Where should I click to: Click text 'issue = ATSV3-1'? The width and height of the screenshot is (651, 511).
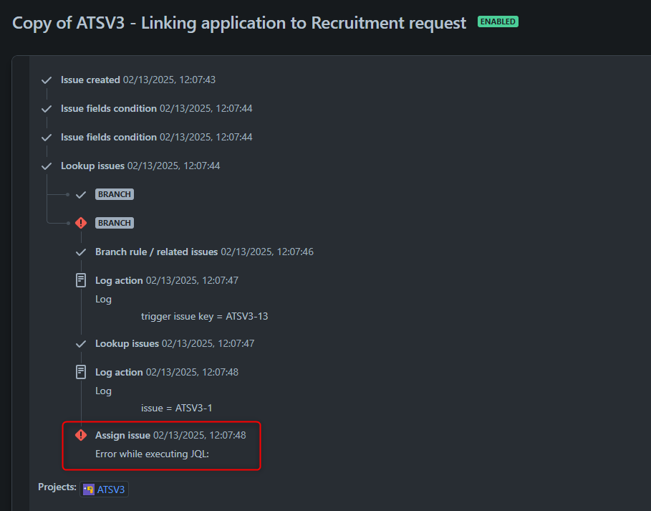tap(176, 409)
